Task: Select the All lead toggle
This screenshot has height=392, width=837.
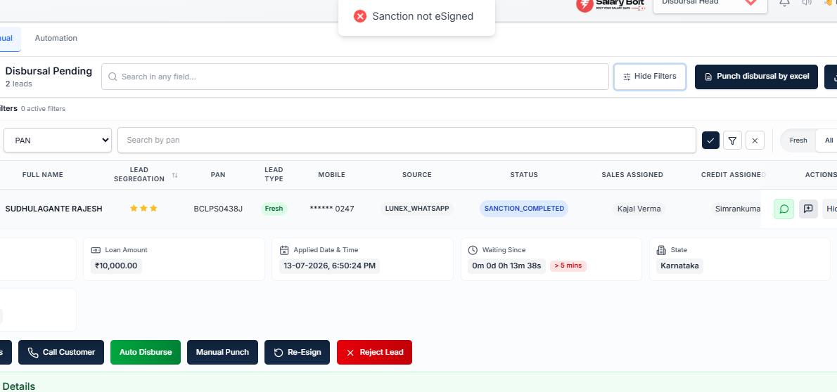Action: coord(829,141)
